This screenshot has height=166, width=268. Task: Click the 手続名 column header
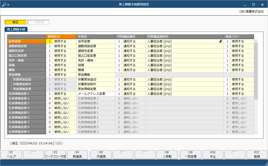pos(96,37)
